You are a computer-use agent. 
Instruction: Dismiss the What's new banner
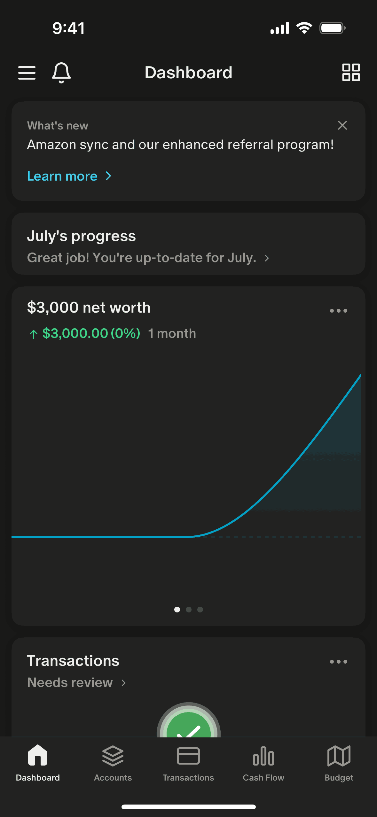click(x=342, y=125)
